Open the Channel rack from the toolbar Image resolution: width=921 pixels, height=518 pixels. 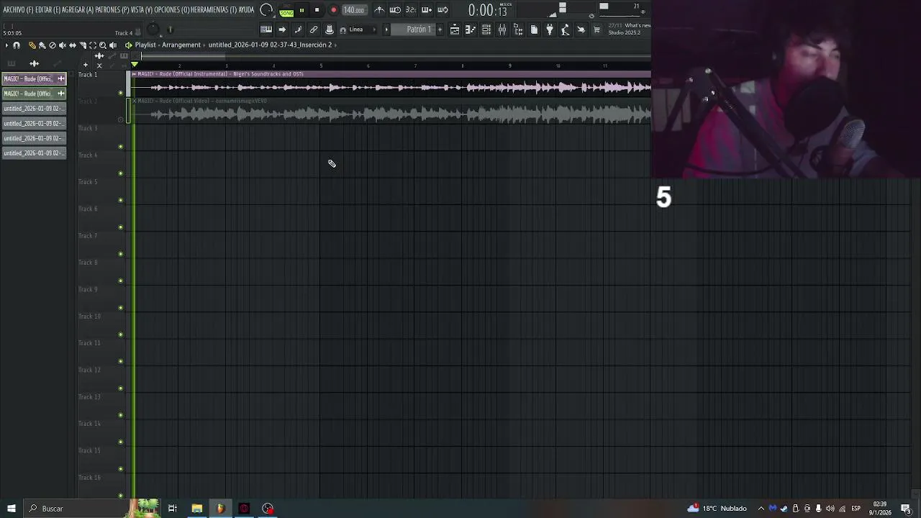click(x=486, y=29)
